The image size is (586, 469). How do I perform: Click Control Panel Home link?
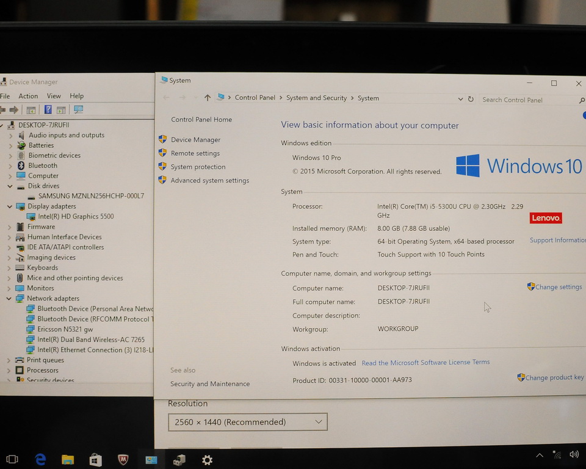coord(201,119)
